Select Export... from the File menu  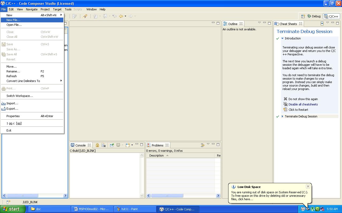[x=32, y=109]
